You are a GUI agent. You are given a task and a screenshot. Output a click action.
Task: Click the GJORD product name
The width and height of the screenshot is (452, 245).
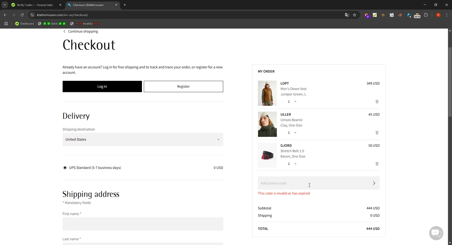(286, 146)
